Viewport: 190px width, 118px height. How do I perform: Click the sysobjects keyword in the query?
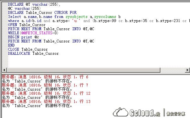77,17
